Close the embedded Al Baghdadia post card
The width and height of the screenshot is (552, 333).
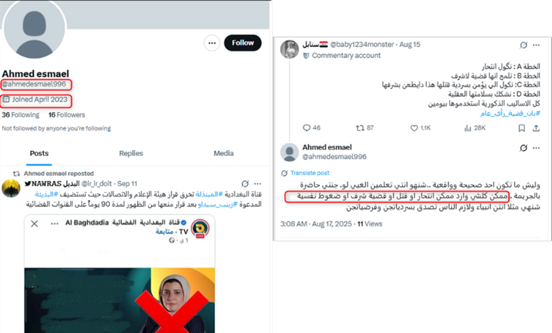tap(34, 224)
